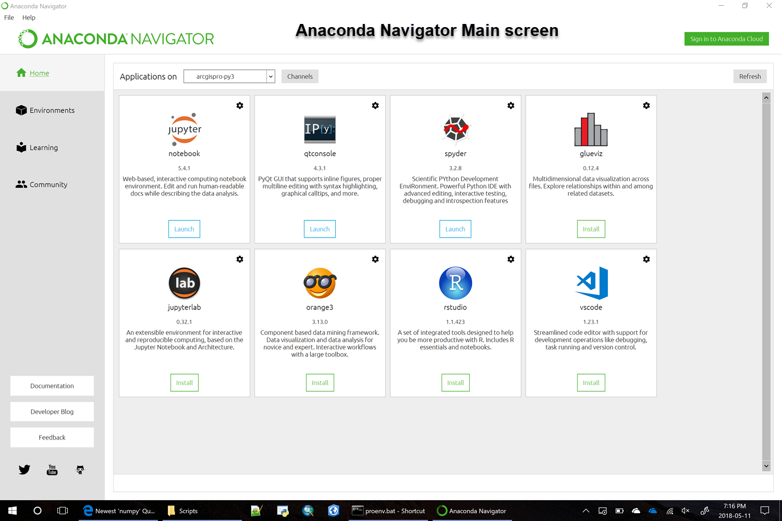Click the spyder version 3.2.8 text
Viewport: 782px width, 521px height.
456,168
